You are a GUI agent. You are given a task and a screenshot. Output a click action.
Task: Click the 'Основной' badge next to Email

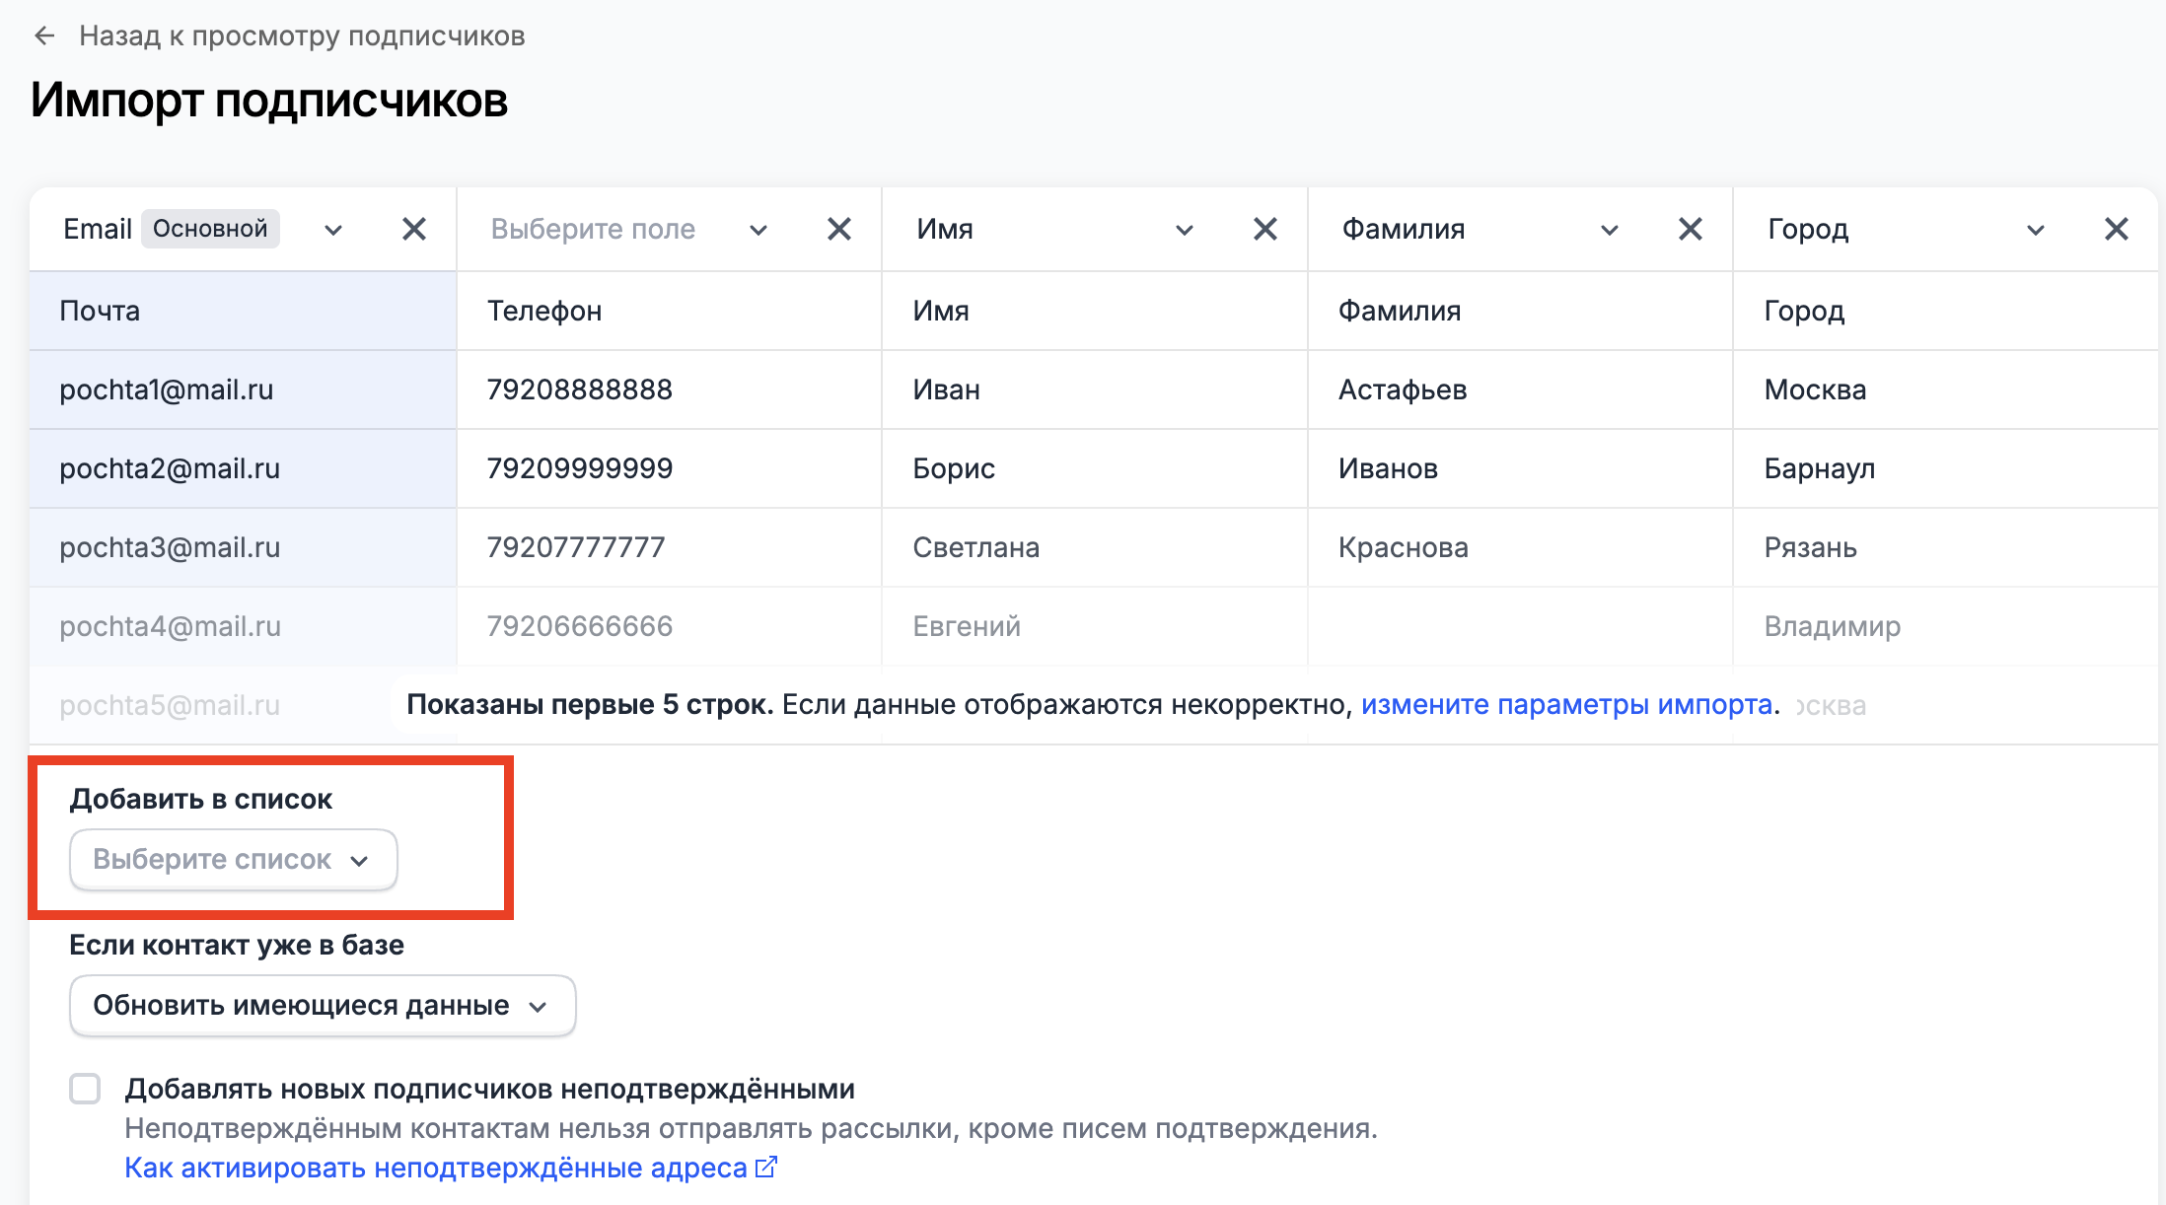(210, 229)
